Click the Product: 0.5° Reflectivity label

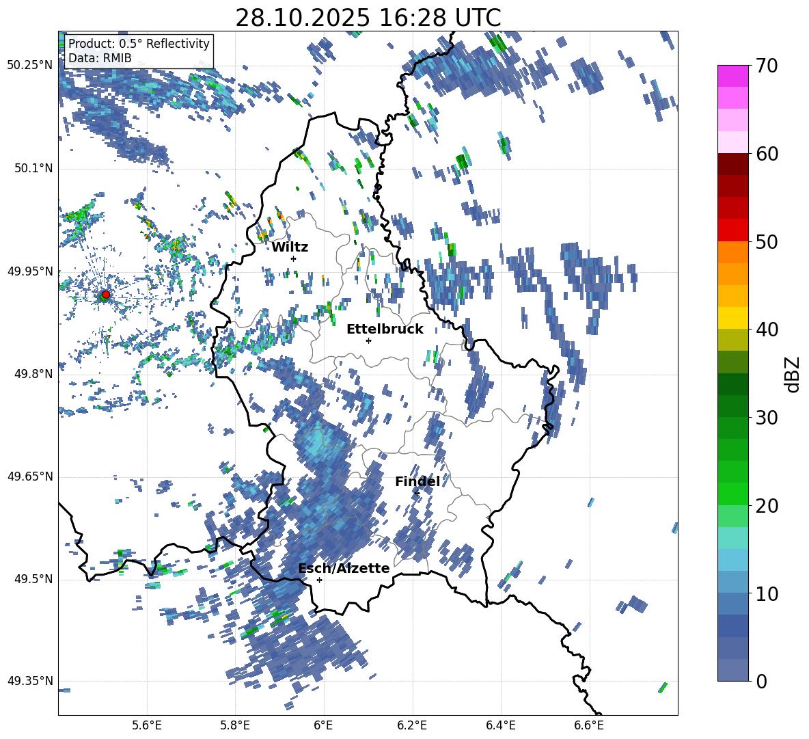pyautogui.click(x=139, y=43)
